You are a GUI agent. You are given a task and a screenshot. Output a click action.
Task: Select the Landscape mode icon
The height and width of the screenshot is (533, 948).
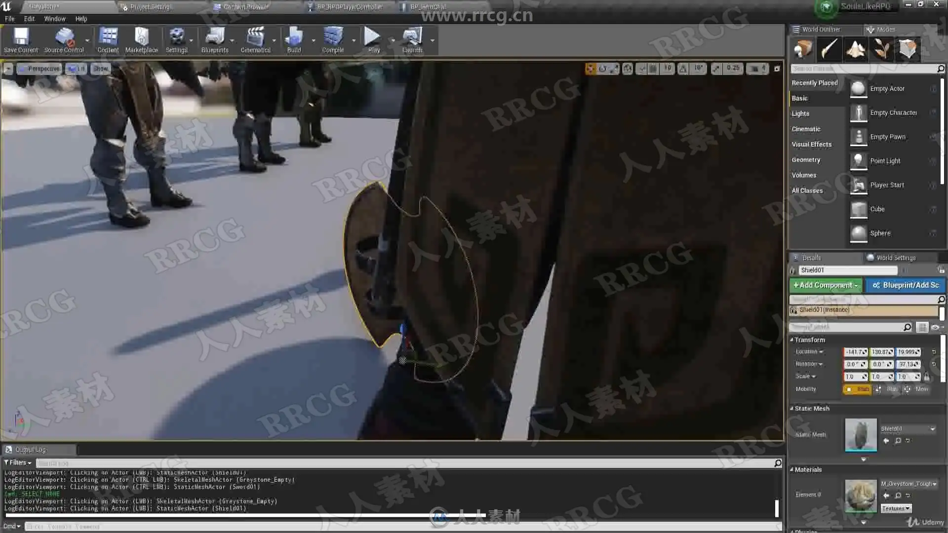tap(855, 49)
